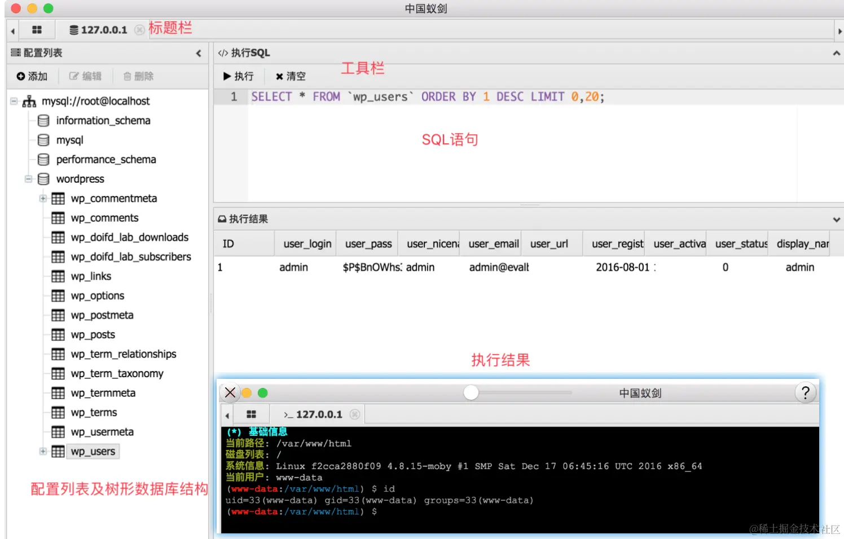Close the 127.0.0.1 database tab
This screenshot has width=844, height=539.
139,30
